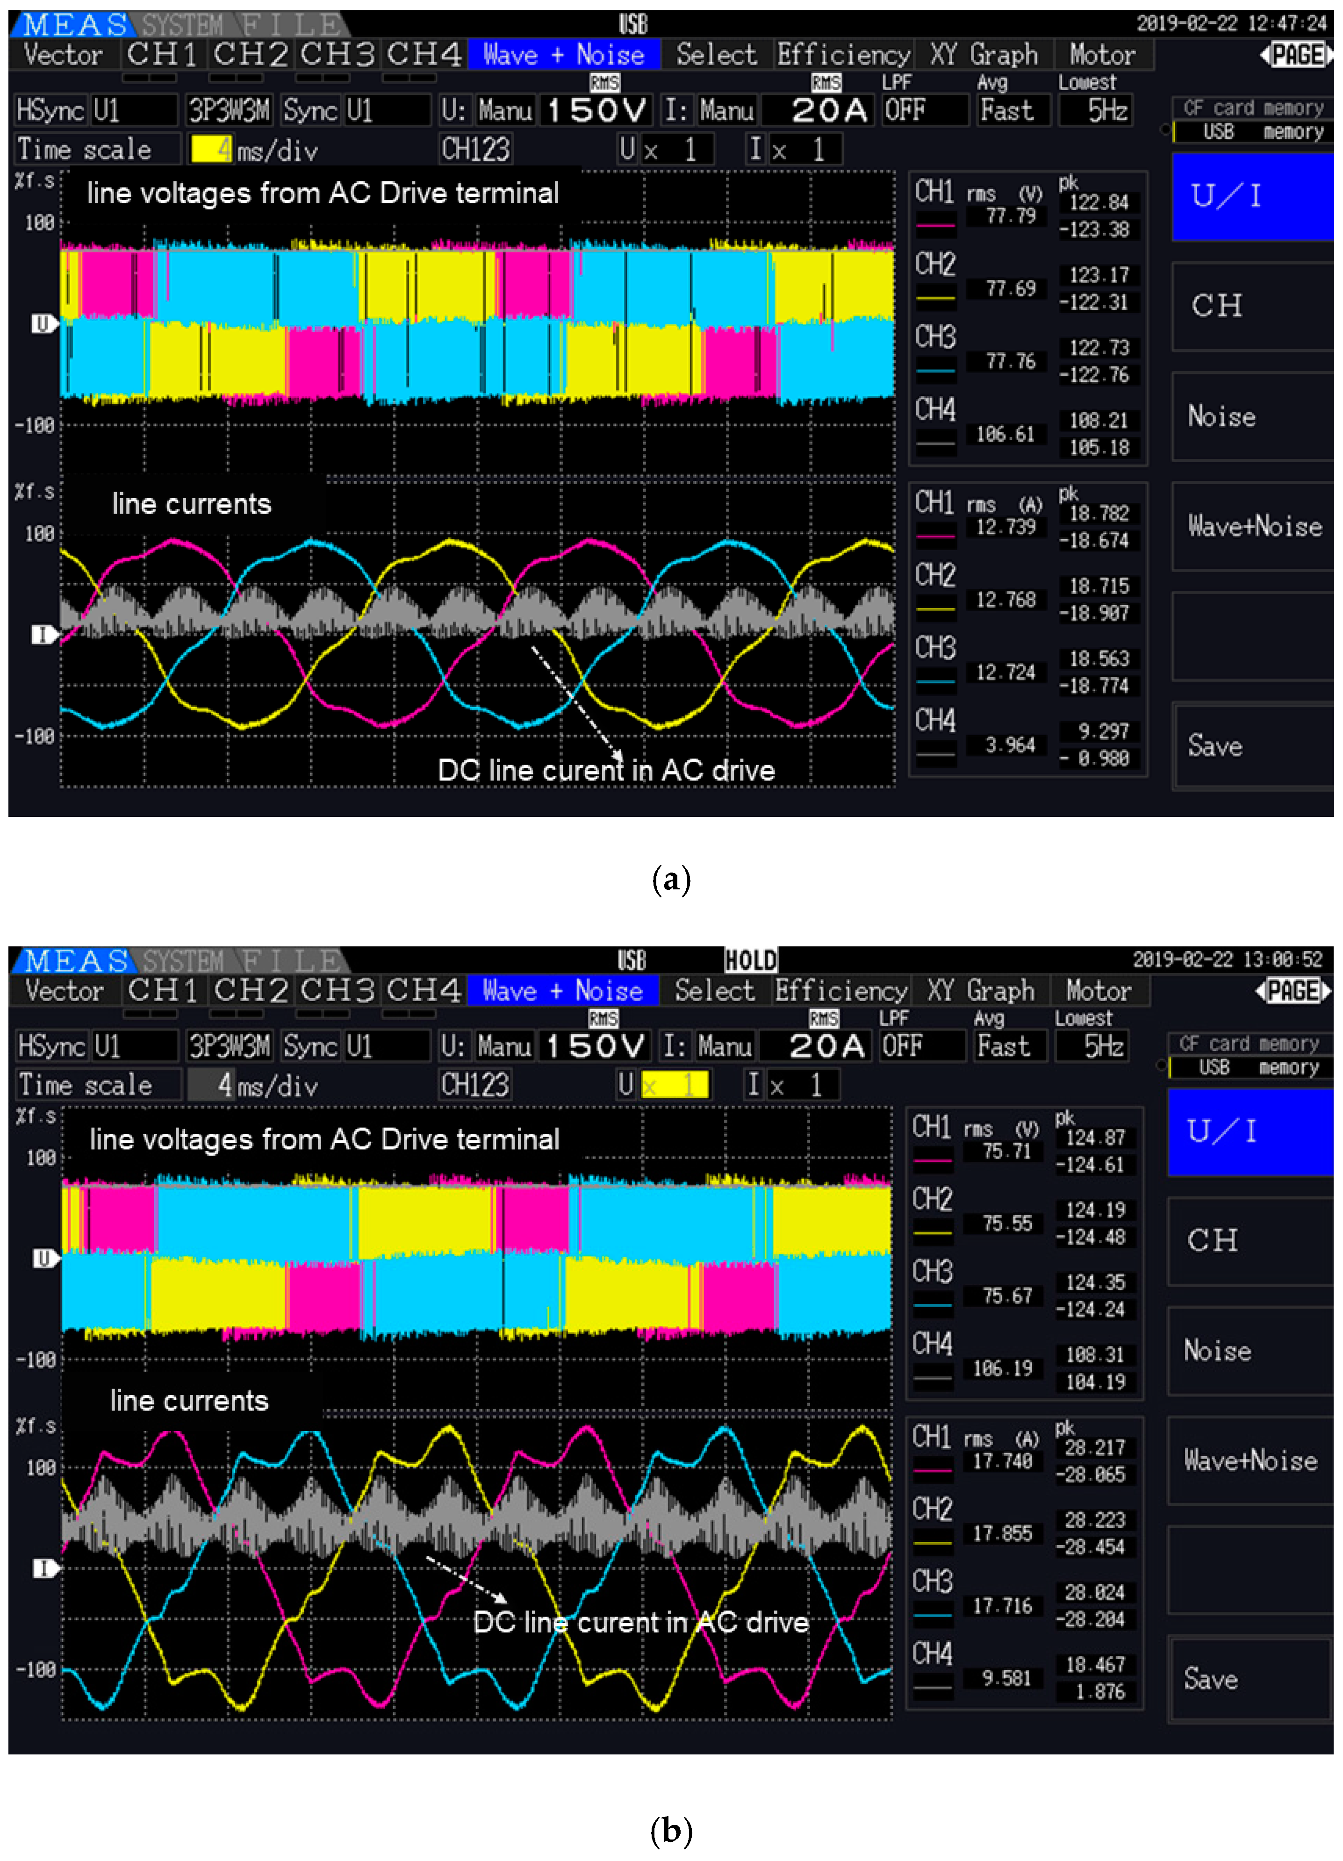The width and height of the screenshot is (1343, 1861).
Task: Click the PAGE arrow icon in lower screen
Action: (x=1293, y=991)
